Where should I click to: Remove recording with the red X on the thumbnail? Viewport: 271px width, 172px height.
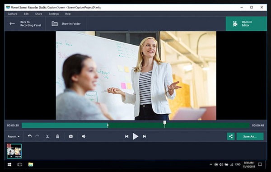click(x=9, y=146)
